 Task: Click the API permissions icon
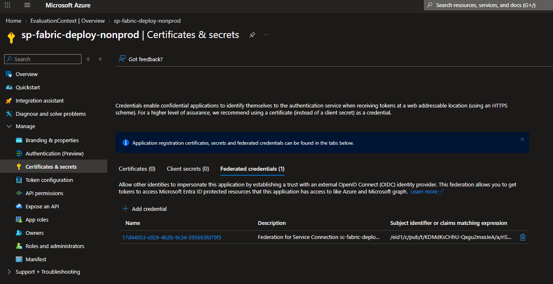click(19, 193)
